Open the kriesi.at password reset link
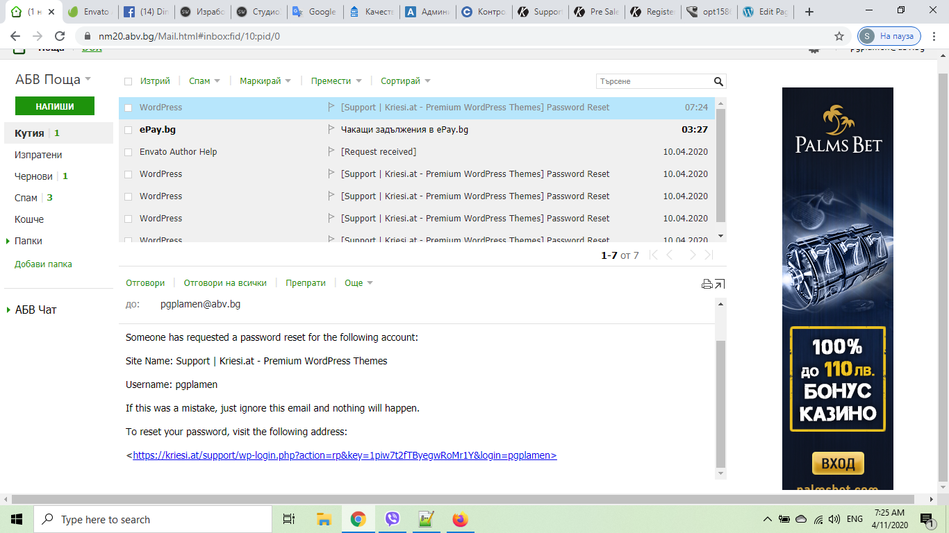The width and height of the screenshot is (949, 533). [345, 455]
